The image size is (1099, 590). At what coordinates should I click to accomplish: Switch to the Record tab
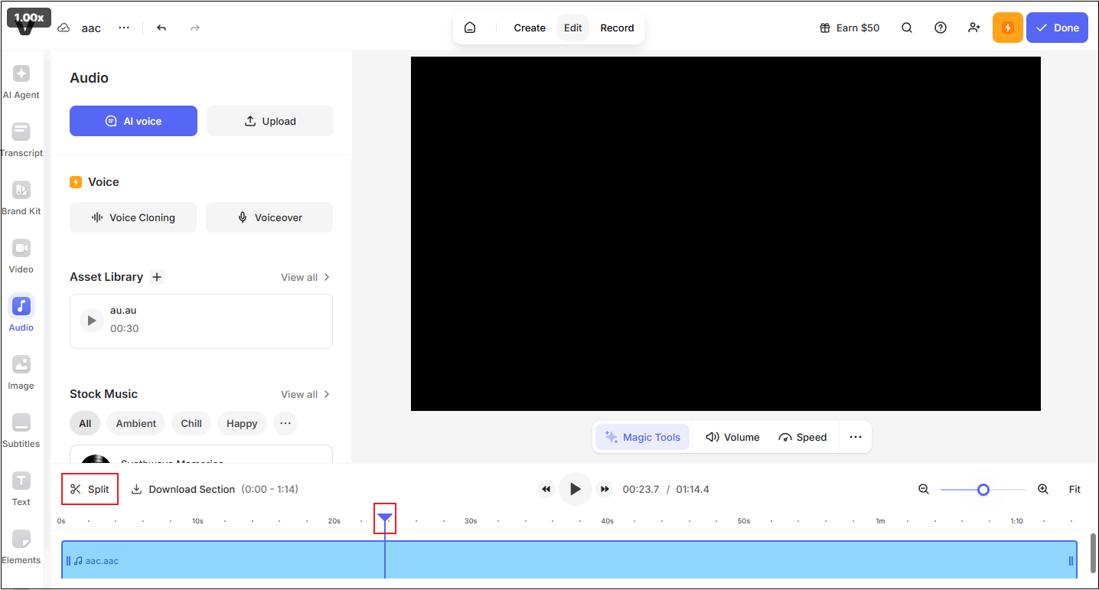click(617, 28)
